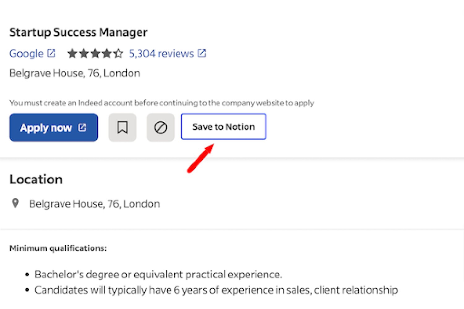Click the half-filled fifth star in the rating
This screenshot has height=309, width=464.
pyautogui.click(x=118, y=53)
